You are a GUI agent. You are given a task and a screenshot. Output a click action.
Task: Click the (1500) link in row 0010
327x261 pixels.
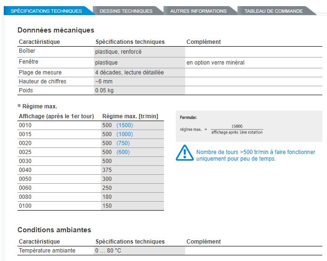(124, 125)
